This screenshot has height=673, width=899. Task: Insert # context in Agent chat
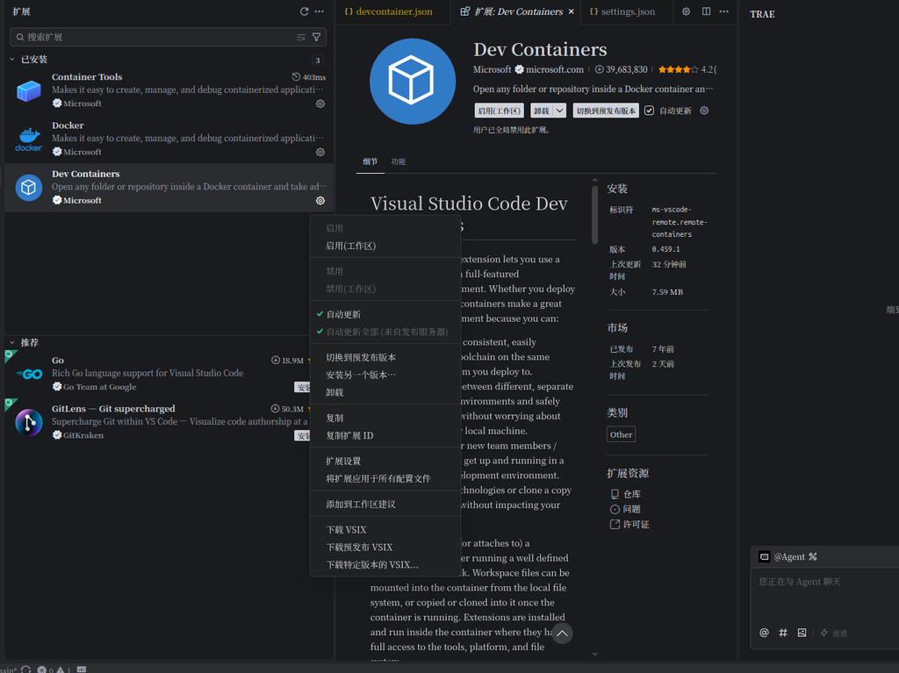click(782, 633)
